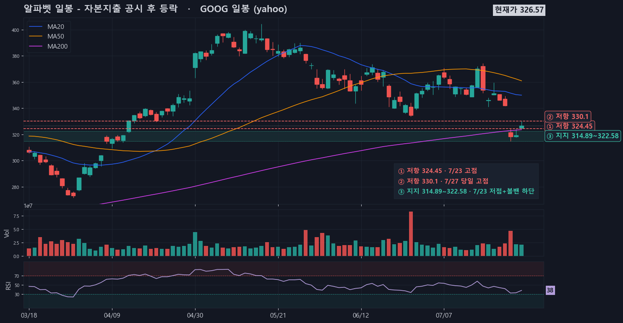The height and width of the screenshot is (323, 623).
Task: Click the 04/30 date label
Action: click(195, 315)
